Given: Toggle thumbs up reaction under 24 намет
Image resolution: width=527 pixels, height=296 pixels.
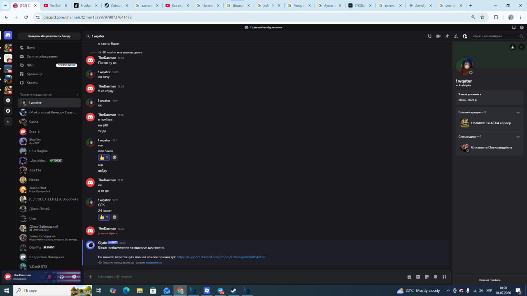Looking at the screenshot, I should pos(104,217).
